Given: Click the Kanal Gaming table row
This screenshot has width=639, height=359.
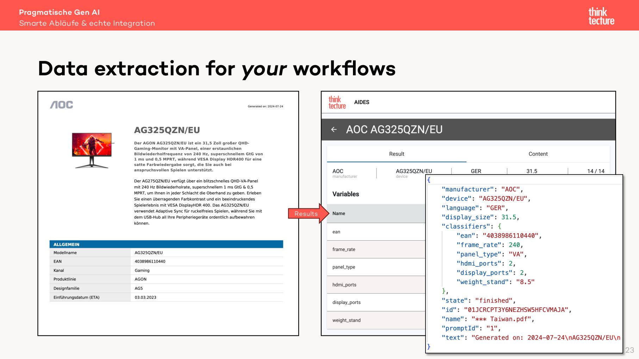Looking at the screenshot, I should pyautogui.click(x=166, y=270).
